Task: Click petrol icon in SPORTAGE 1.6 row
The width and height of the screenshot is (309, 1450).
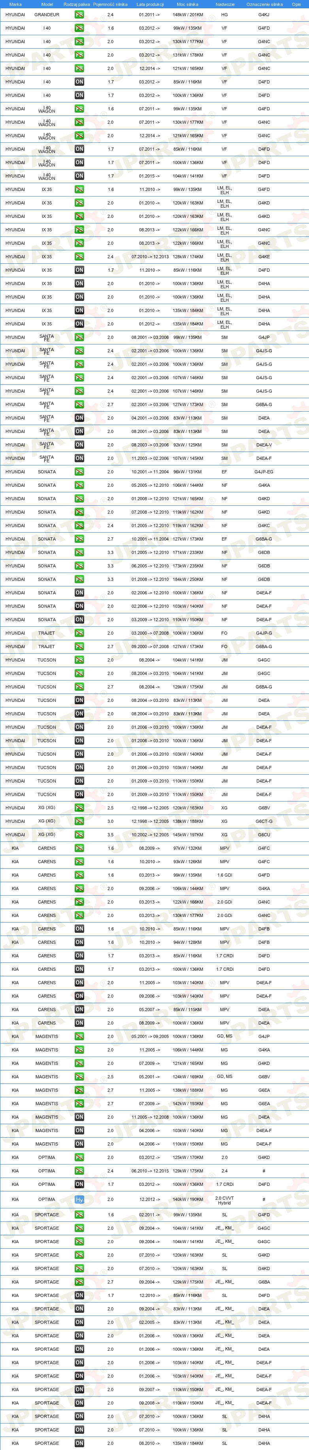Action: (79, 1215)
